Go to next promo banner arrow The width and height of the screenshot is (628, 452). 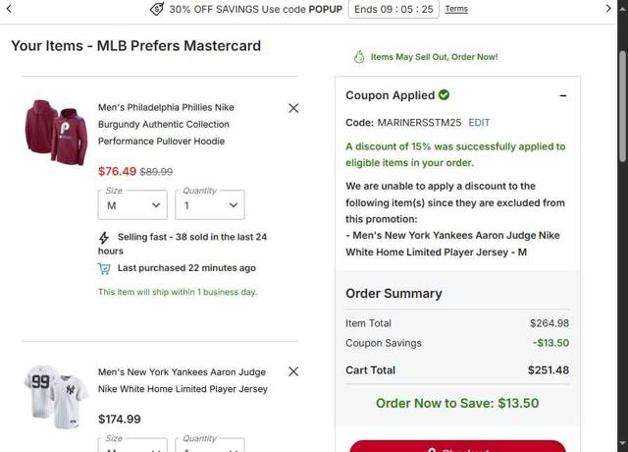(x=608, y=9)
